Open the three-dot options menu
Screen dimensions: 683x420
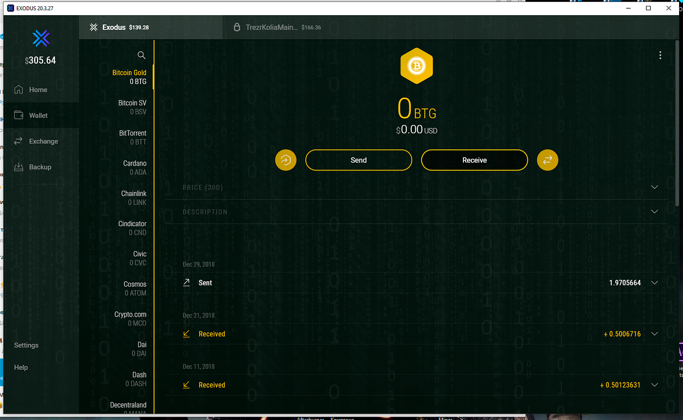click(x=660, y=55)
